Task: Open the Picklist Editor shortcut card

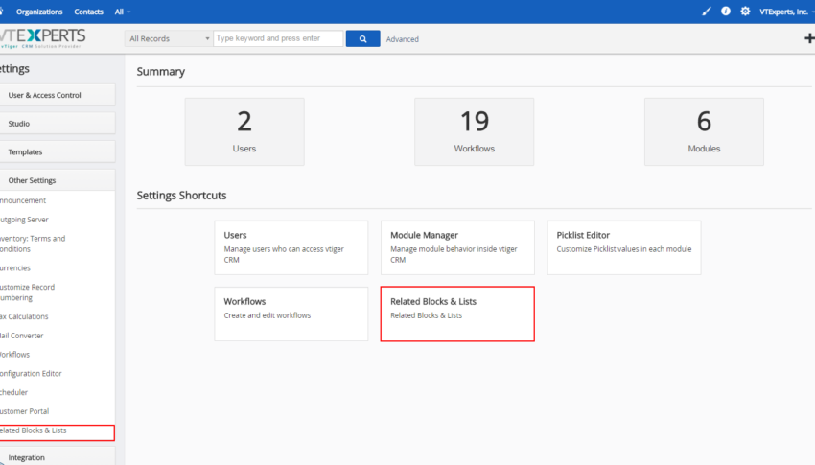Action: [x=624, y=247]
